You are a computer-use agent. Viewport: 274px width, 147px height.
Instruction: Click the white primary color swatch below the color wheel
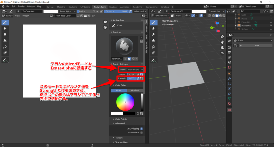pyautogui.click(x=117, y=114)
